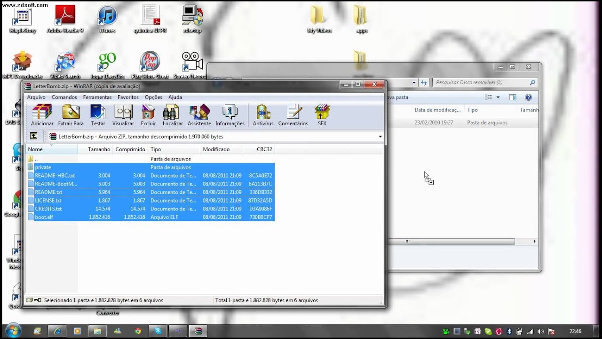Expand the WinRAR archive path dropdown

(380, 137)
